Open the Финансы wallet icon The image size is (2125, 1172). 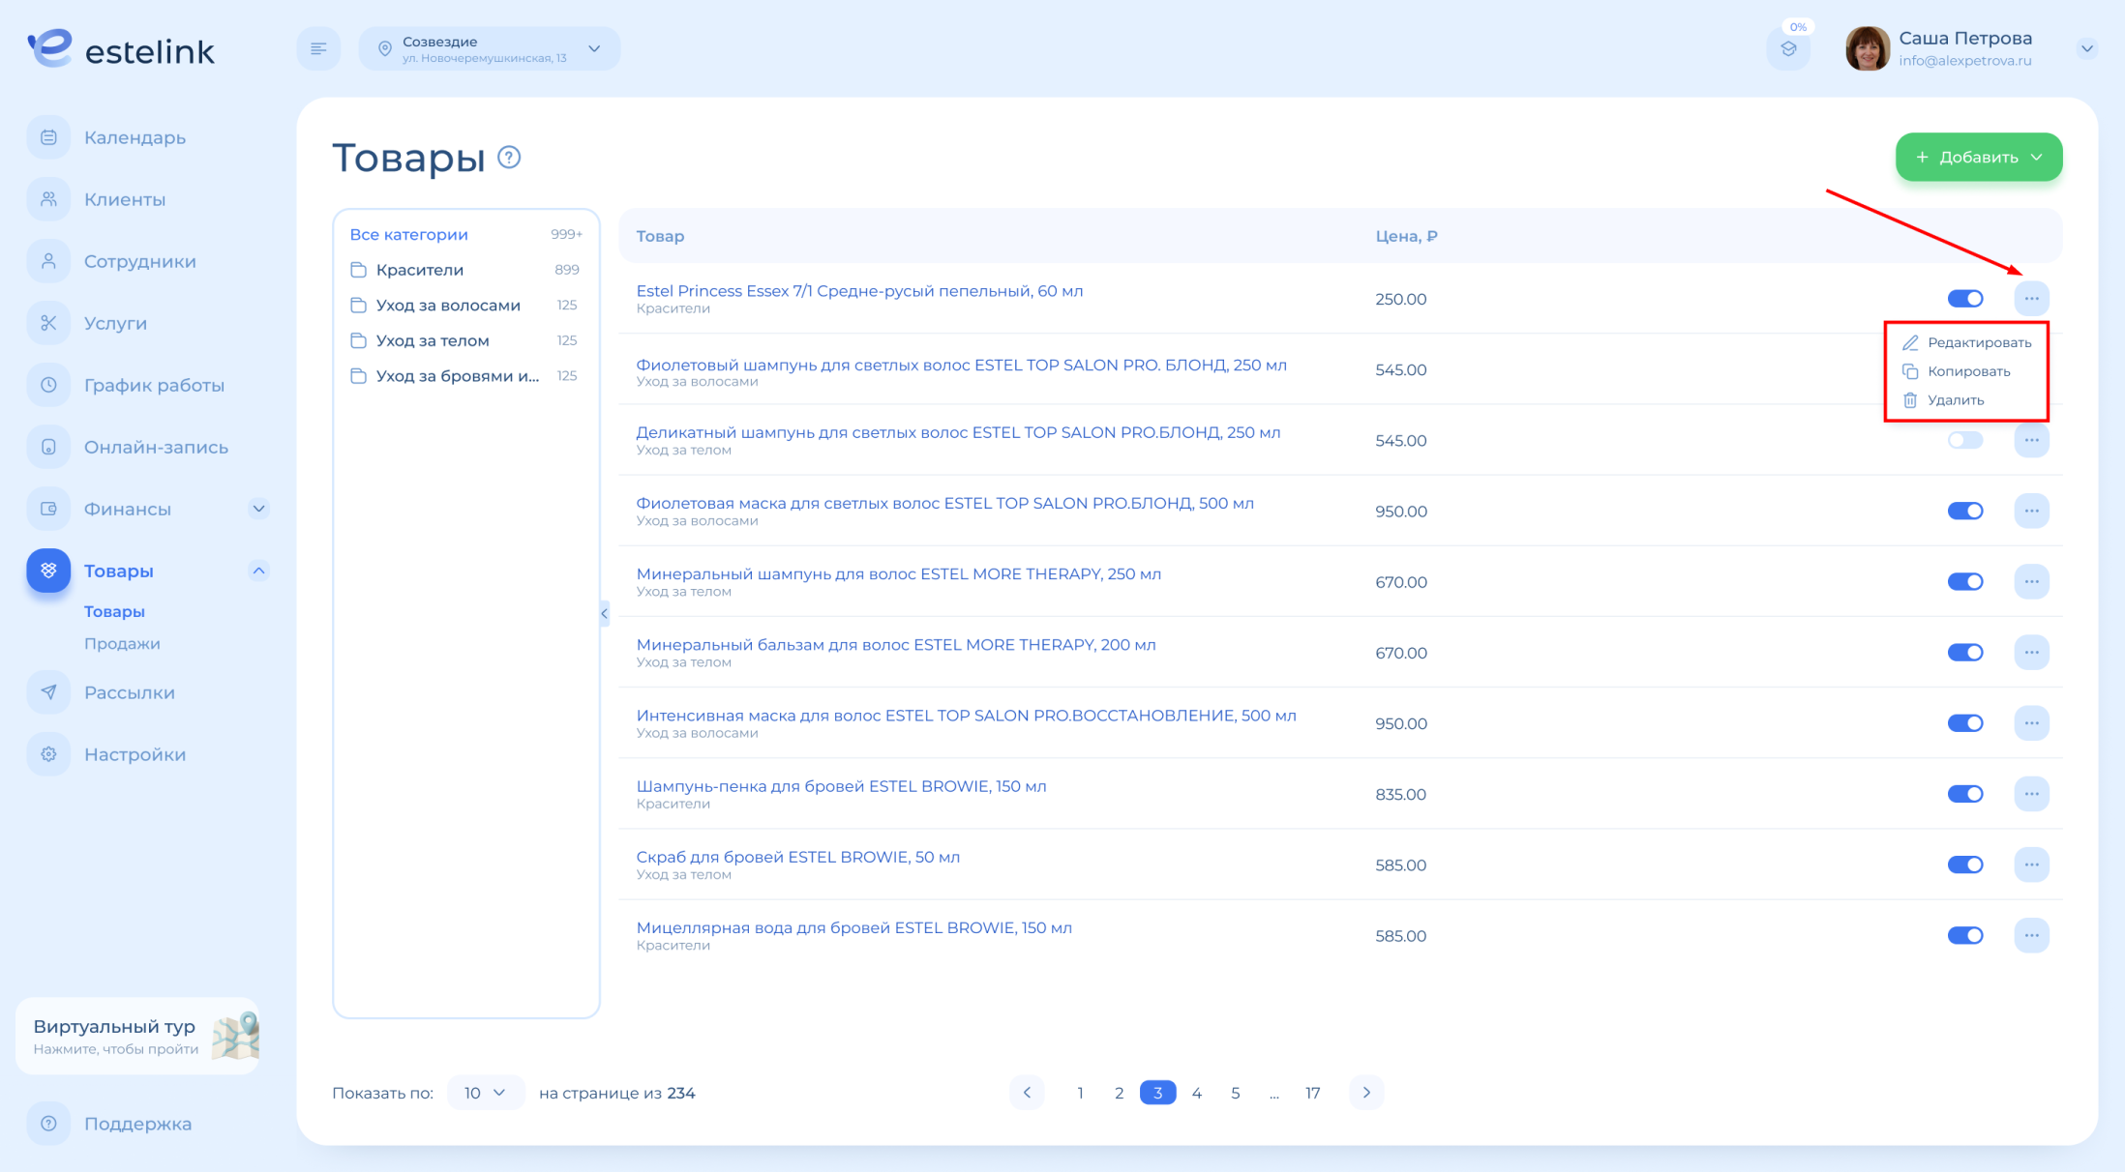click(x=48, y=509)
